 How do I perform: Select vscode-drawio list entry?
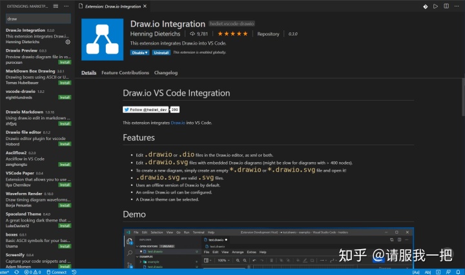[x=37, y=97]
